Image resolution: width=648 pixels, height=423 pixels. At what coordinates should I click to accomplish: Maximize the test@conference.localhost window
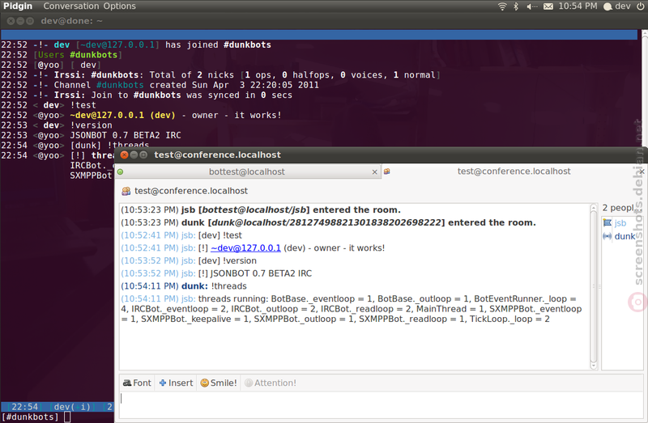pyautogui.click(x=143, y=154)
